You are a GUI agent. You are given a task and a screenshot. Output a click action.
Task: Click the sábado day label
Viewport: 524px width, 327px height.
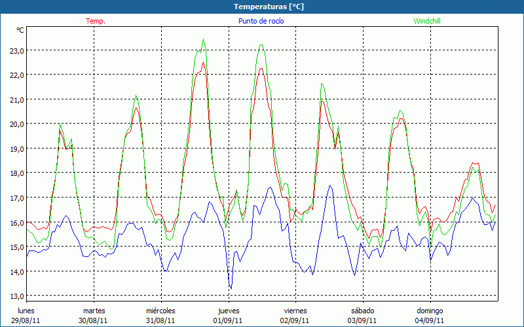pos(362,311)
